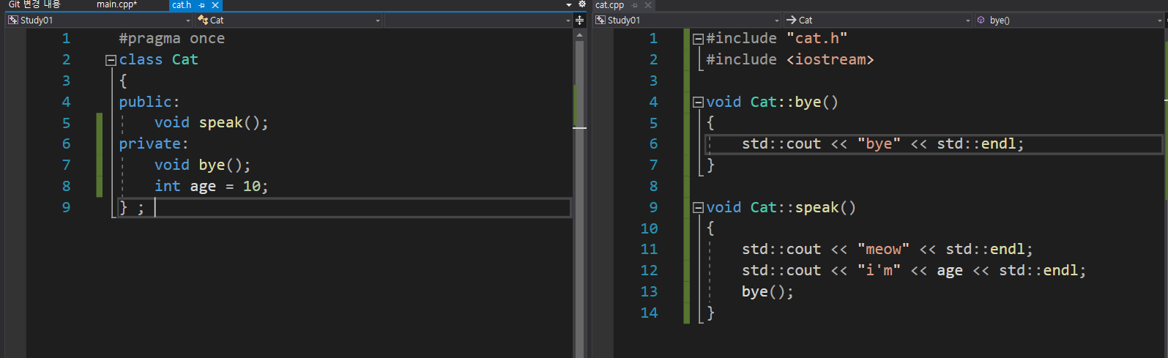
Task: Click 'public:' in cat.h
Action: 149,102
